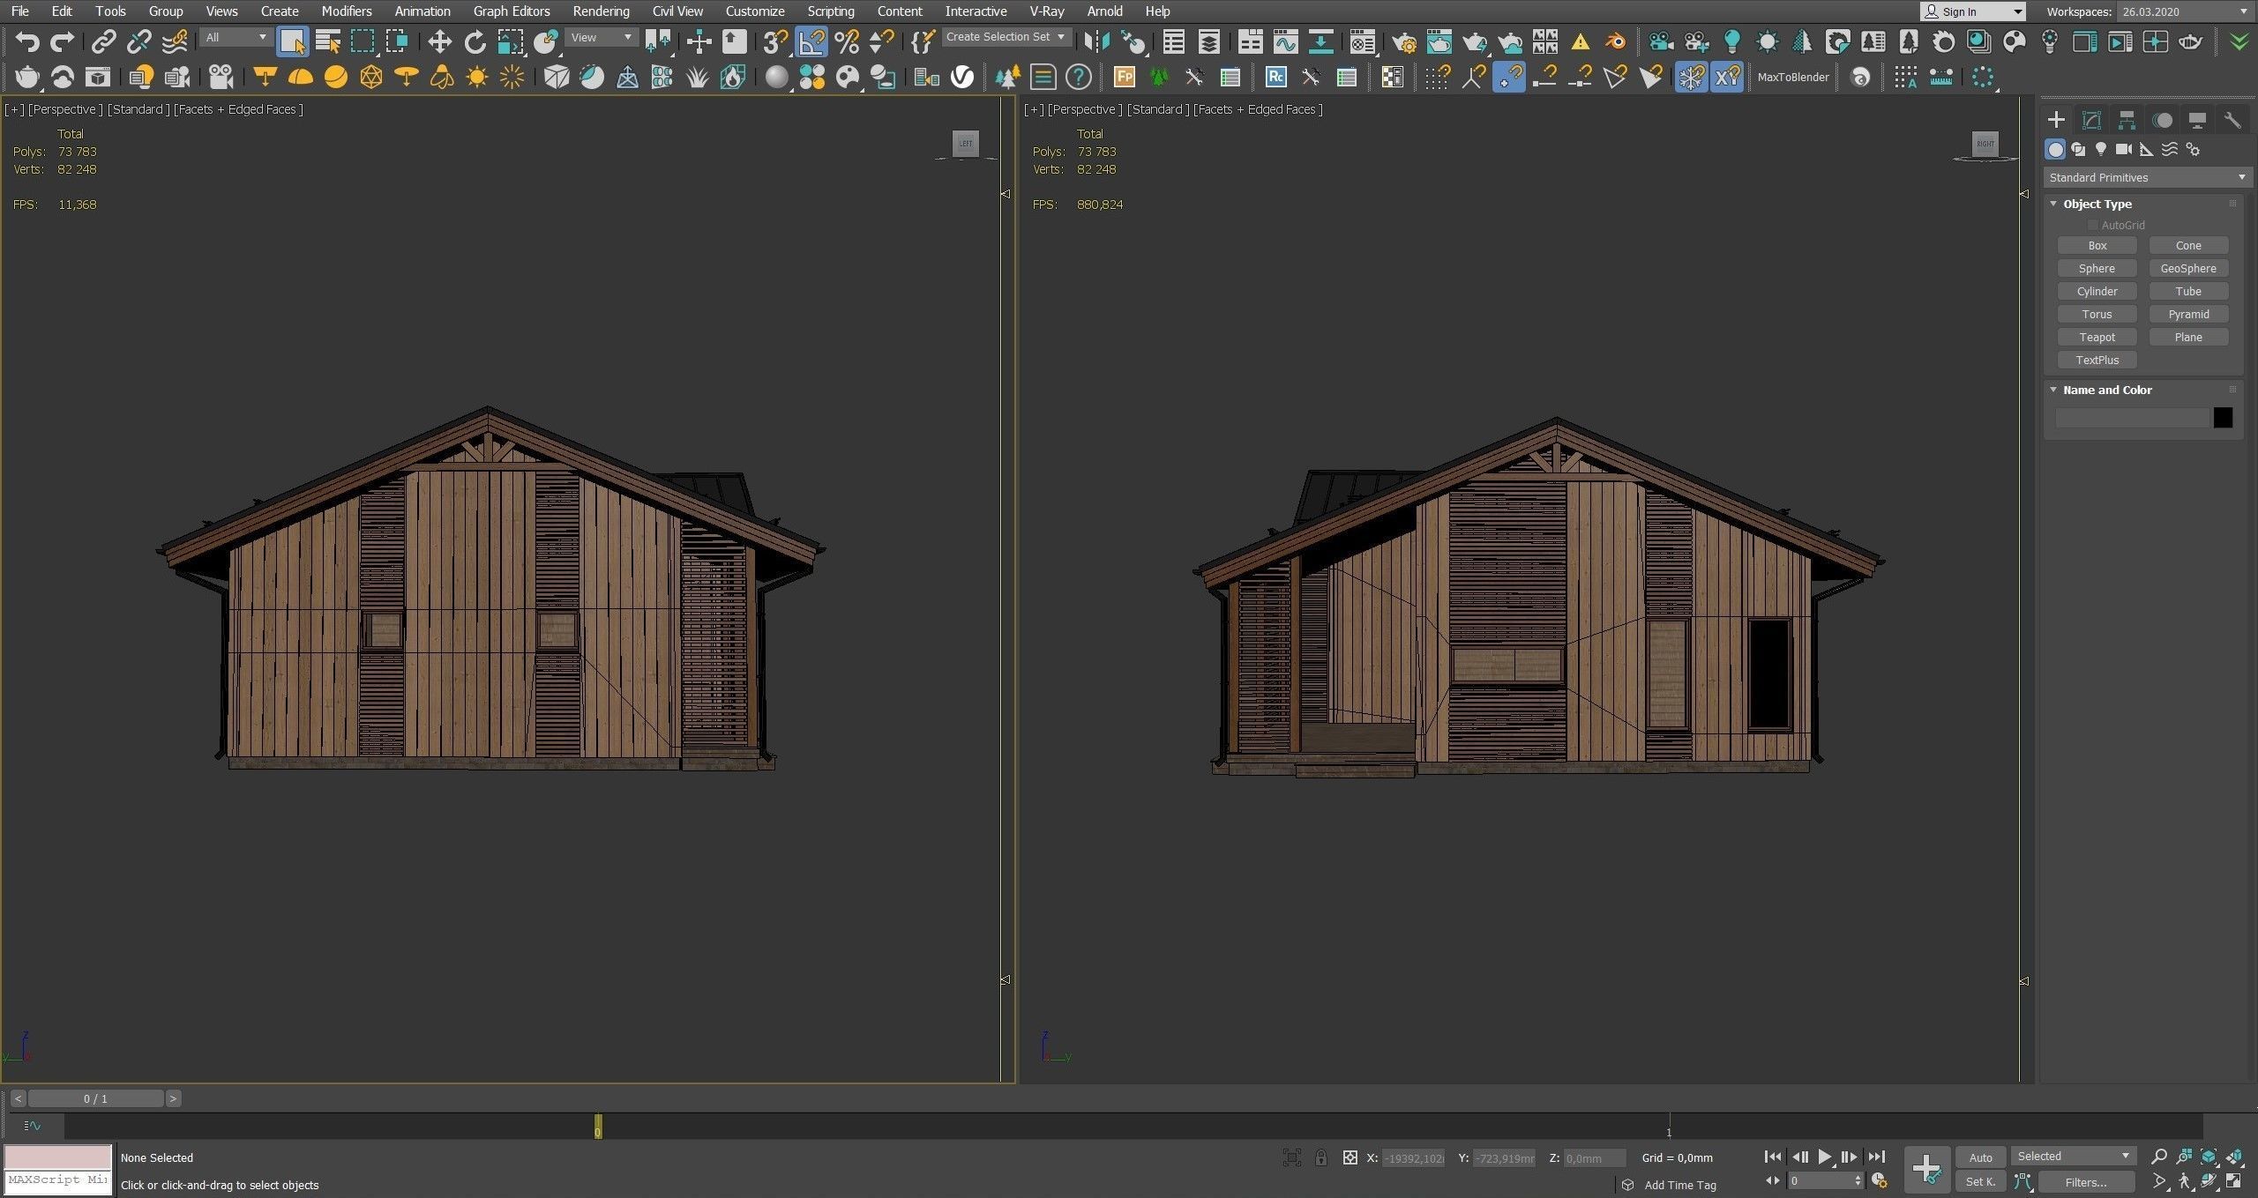Open the Sign In dropdown
The width and height of the screenshot is (2258, 1198).
pyautogui.click(x=1972, y=11)
